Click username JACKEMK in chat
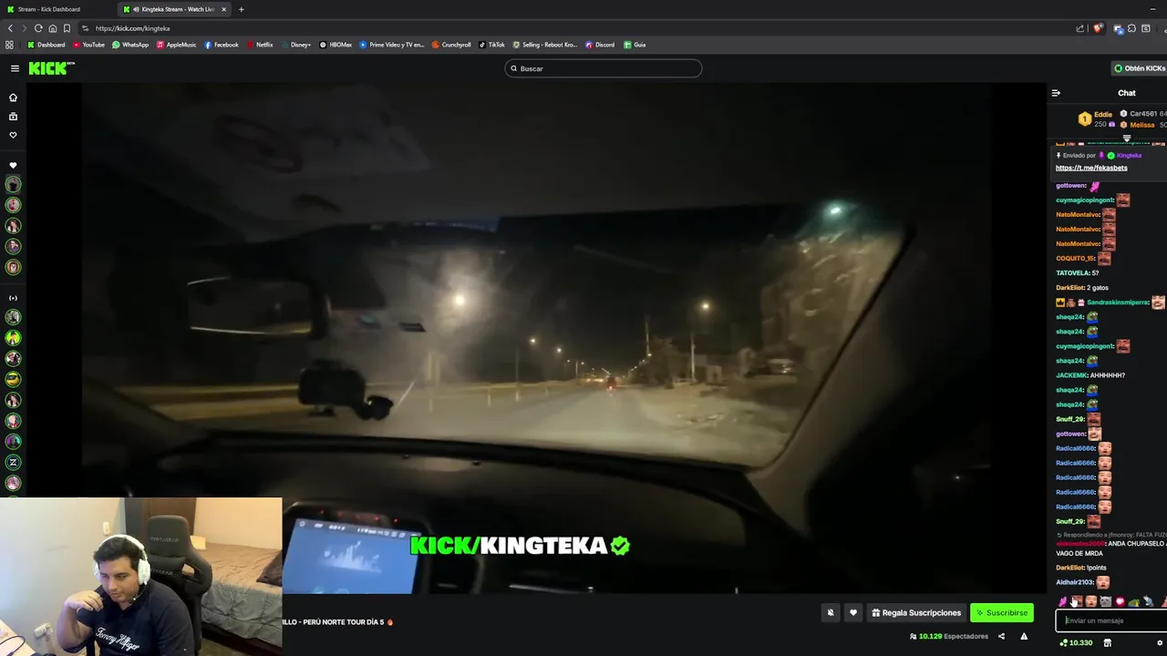This screenshot has height=656, width=1167. point(1071,375)
